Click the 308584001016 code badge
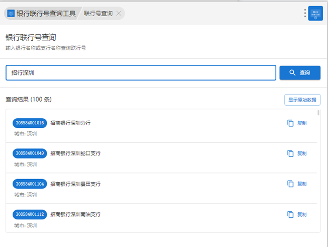The image size is (328, 247). (x=30, y=123)
